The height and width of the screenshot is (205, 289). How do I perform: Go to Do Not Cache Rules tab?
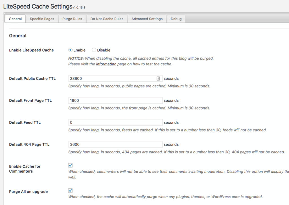(107, 19)
